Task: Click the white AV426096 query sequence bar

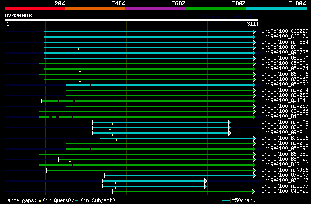Action: [x=131, y=20]
